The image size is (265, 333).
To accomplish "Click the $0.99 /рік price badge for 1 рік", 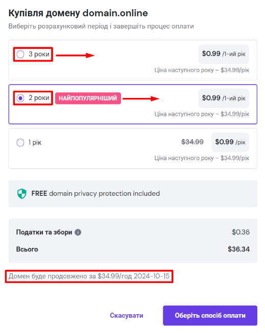I will point(230,142).
